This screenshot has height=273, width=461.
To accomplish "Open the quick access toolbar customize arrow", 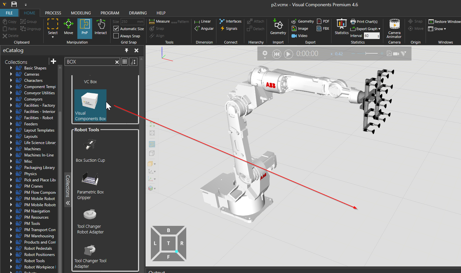I will click(x=26, y=5).
